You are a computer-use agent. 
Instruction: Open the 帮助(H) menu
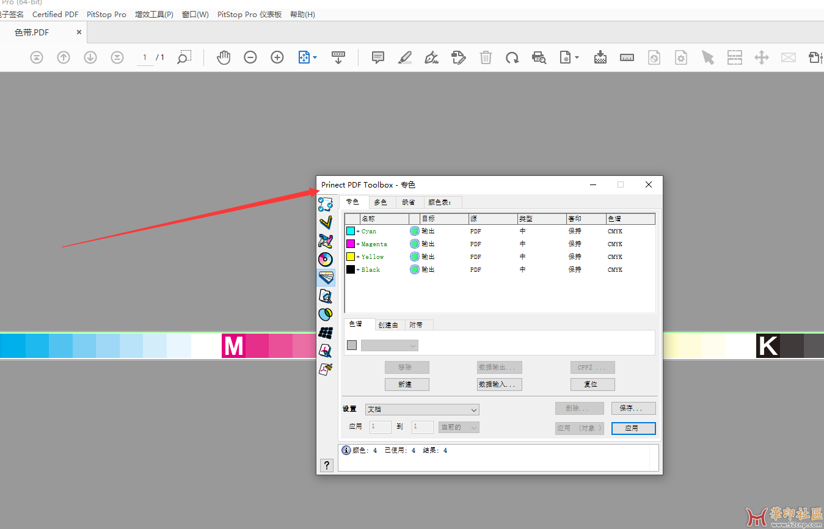click(302, 14)
